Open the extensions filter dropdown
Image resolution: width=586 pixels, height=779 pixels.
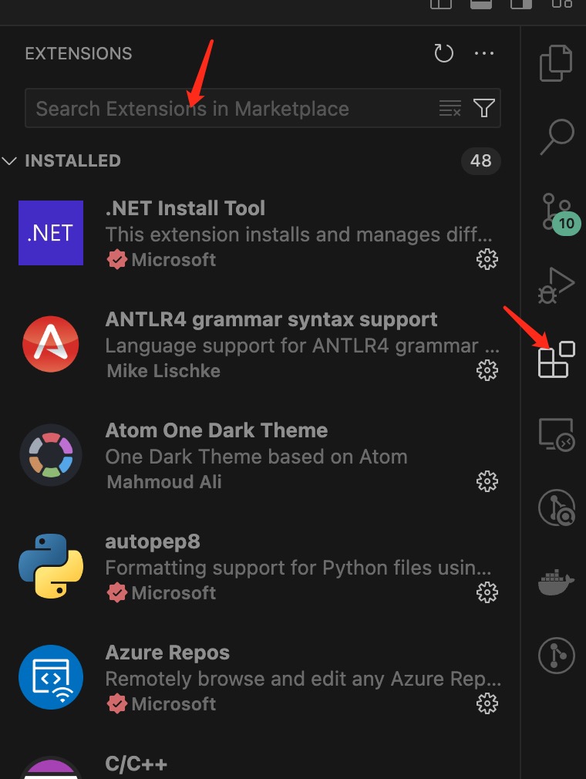[x=484, y=108]
